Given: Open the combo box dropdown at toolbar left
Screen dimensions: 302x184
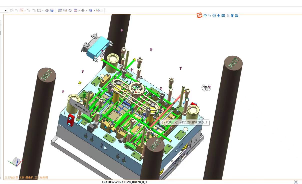Looking at the screenshot, I should coord(6,10).
